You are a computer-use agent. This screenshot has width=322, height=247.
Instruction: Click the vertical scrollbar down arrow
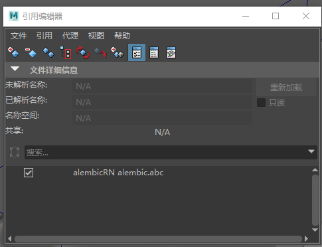(x=315, y=230)
